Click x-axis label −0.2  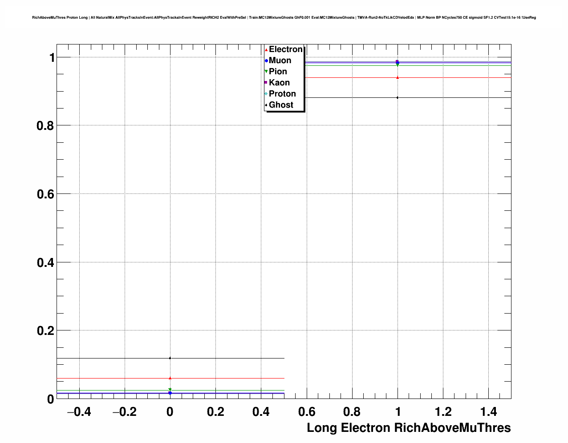click(x=125, y=412)
